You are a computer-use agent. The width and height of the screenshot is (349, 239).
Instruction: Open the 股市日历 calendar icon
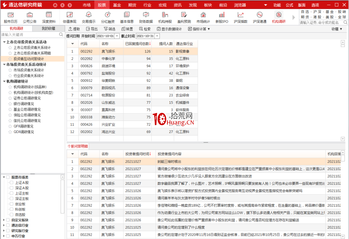click(x=11, y=15)
